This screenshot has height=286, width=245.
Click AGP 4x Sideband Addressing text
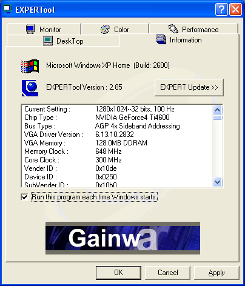tap(138, 126)
